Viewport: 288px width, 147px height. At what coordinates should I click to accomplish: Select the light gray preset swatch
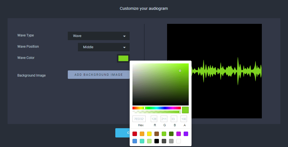171,141
